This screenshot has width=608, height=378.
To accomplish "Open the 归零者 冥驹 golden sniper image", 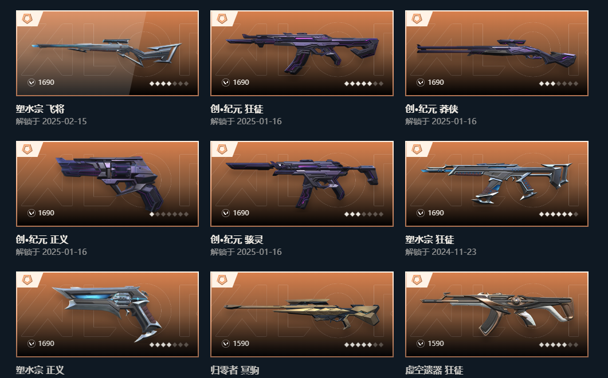I will point(301,313).
